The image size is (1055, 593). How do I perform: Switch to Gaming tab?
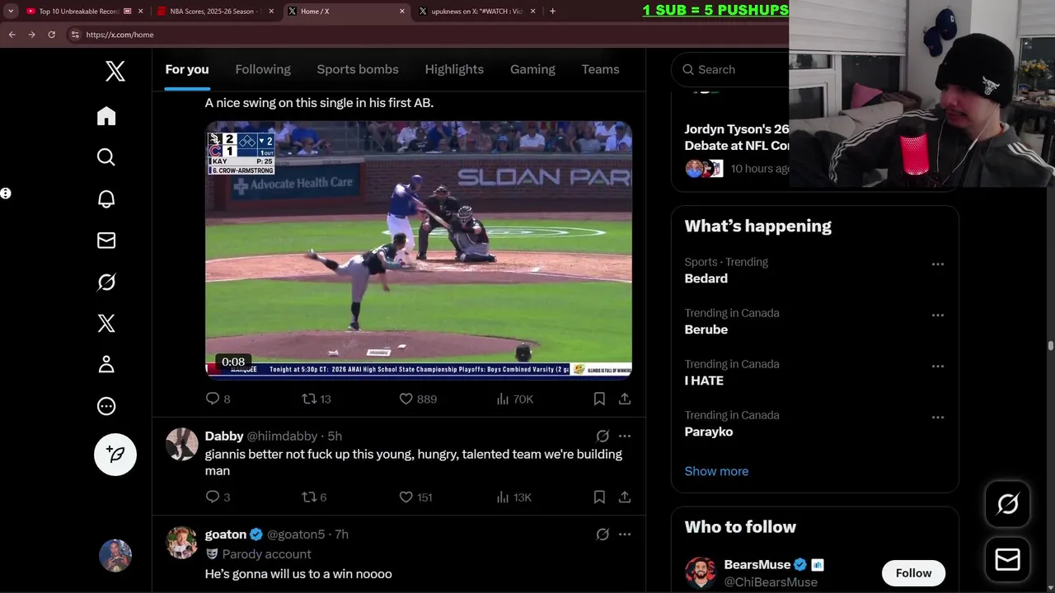click(532, 69)
